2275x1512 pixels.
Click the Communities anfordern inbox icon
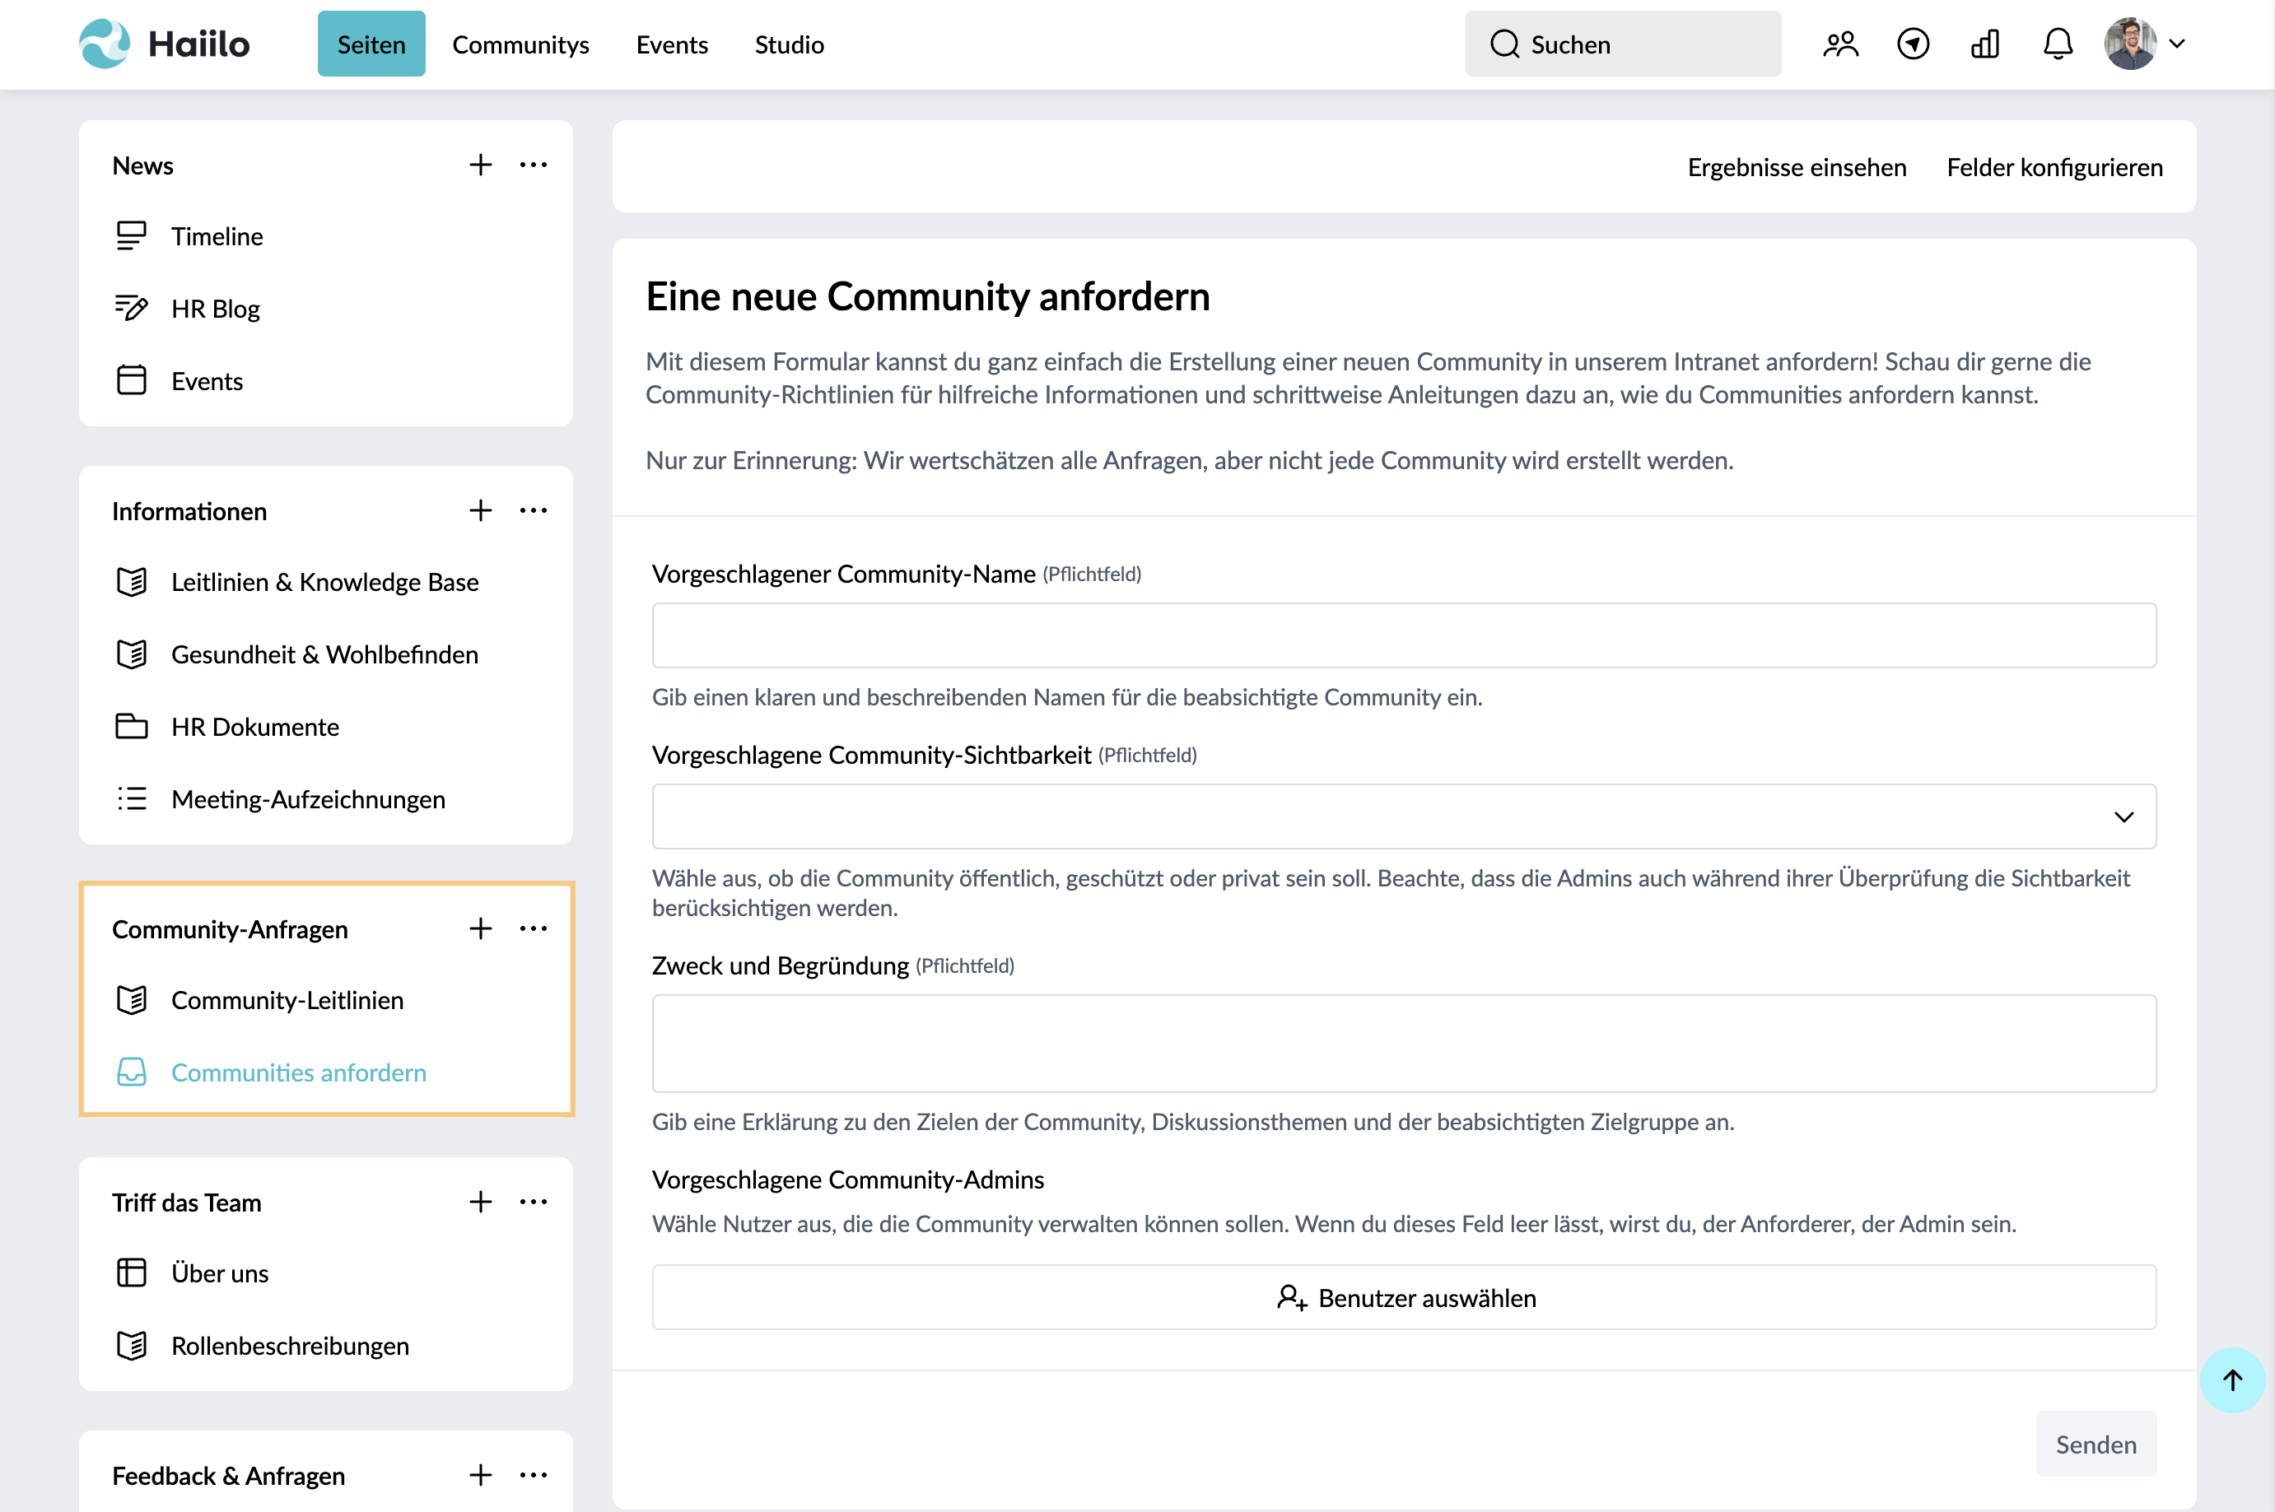point(131,1072)
